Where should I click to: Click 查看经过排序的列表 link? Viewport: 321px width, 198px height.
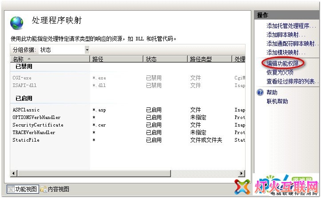(x=292, y=81)
